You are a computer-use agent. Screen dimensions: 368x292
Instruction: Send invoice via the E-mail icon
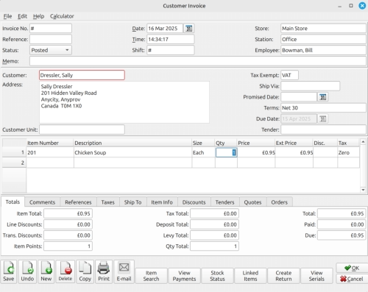tap(124, 271)
